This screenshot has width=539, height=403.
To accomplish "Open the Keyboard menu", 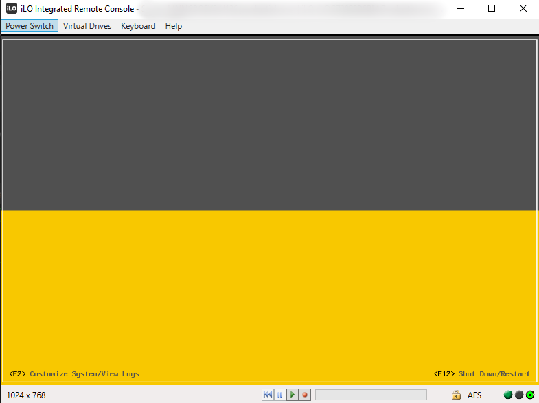I will [138, 26].
